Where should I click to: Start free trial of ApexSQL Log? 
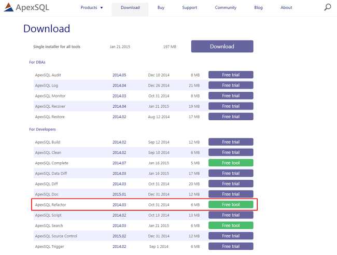(231, 86)
